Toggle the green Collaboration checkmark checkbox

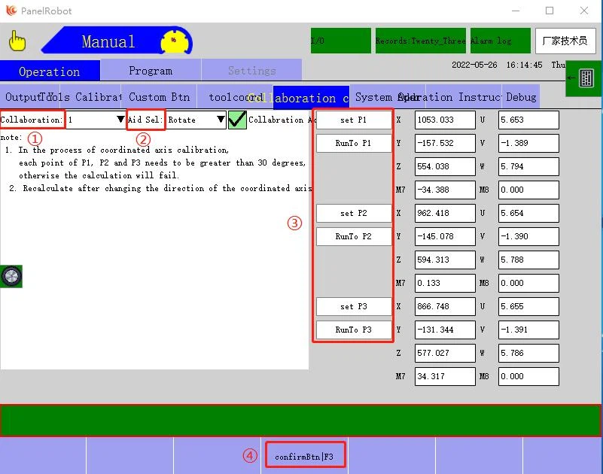(237, 120)
